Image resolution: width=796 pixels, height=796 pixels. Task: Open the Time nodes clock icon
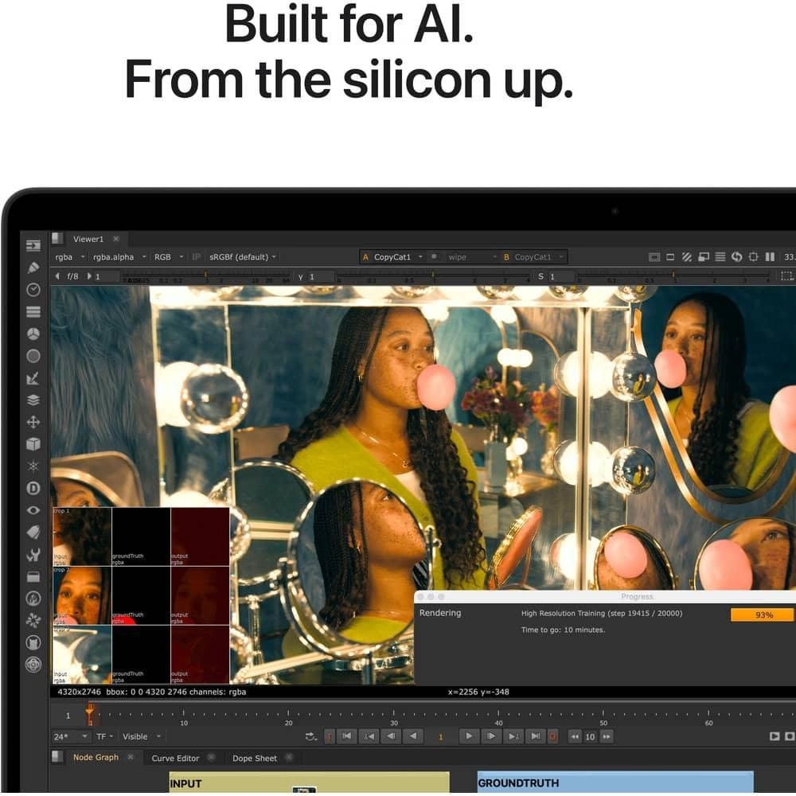[x=33, y=290]
